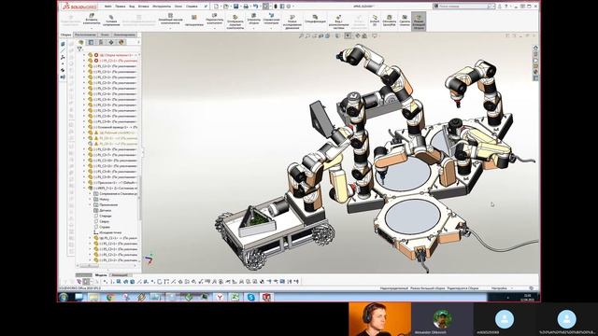Screen dimensions: 598x336
Task: Switch to the Расположение (Layout) ribbon tab
Action: tap(85, 35)
